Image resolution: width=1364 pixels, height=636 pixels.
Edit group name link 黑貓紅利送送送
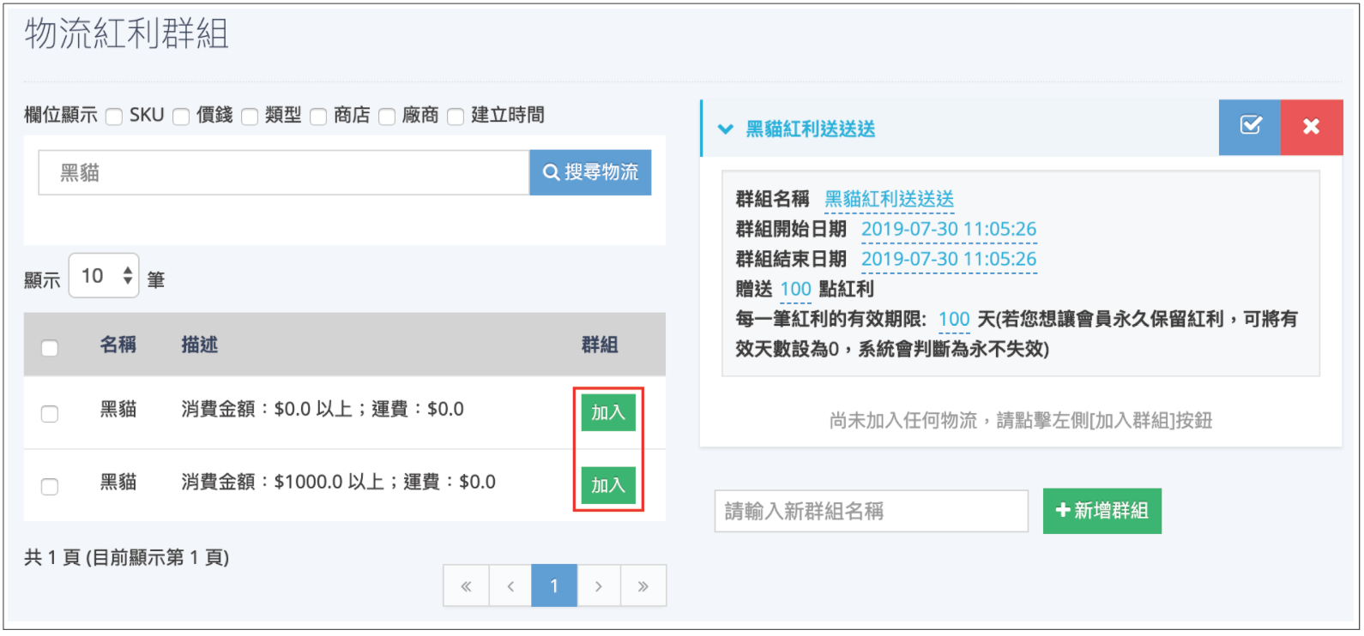[x=890, y=200]
